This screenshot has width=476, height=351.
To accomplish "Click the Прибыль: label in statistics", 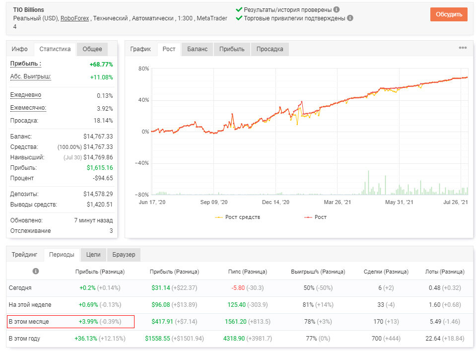I will click(26, 64).
